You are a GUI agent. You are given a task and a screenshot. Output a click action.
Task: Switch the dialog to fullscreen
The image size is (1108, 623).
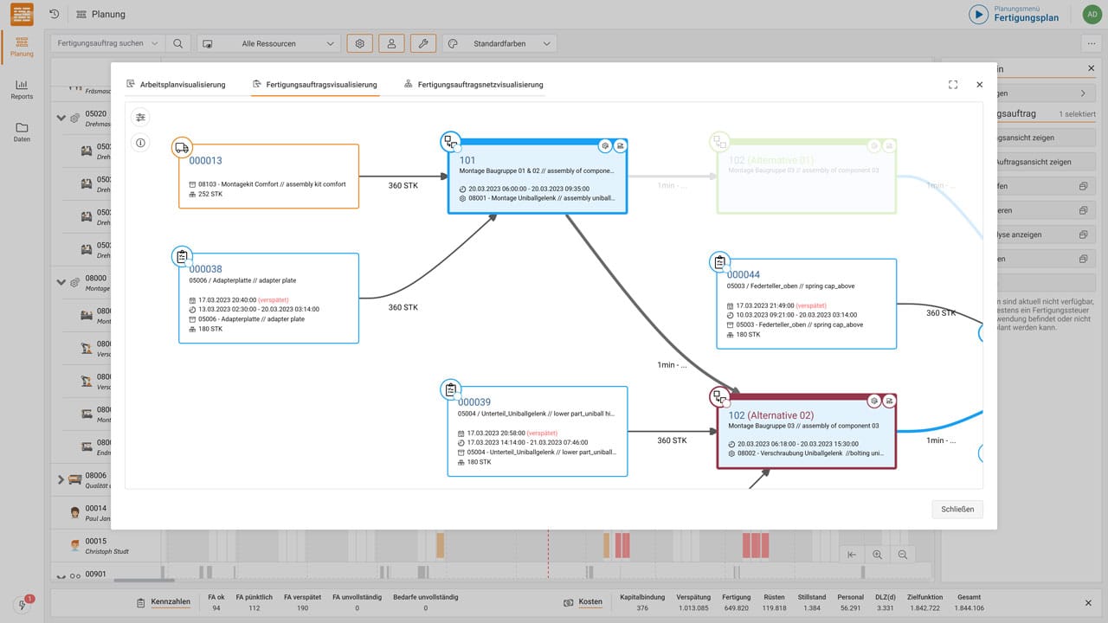(x=953, y=85)
